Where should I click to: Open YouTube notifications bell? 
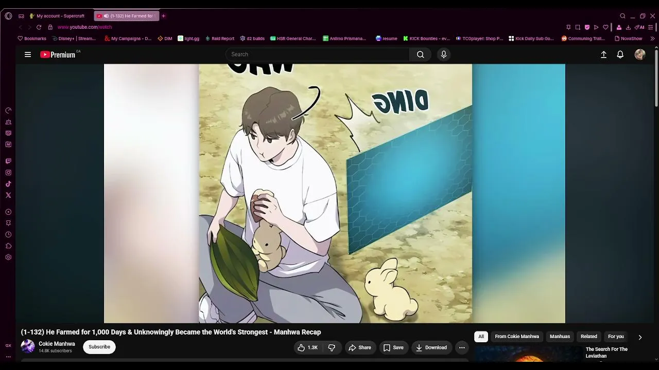click(620, 54)
